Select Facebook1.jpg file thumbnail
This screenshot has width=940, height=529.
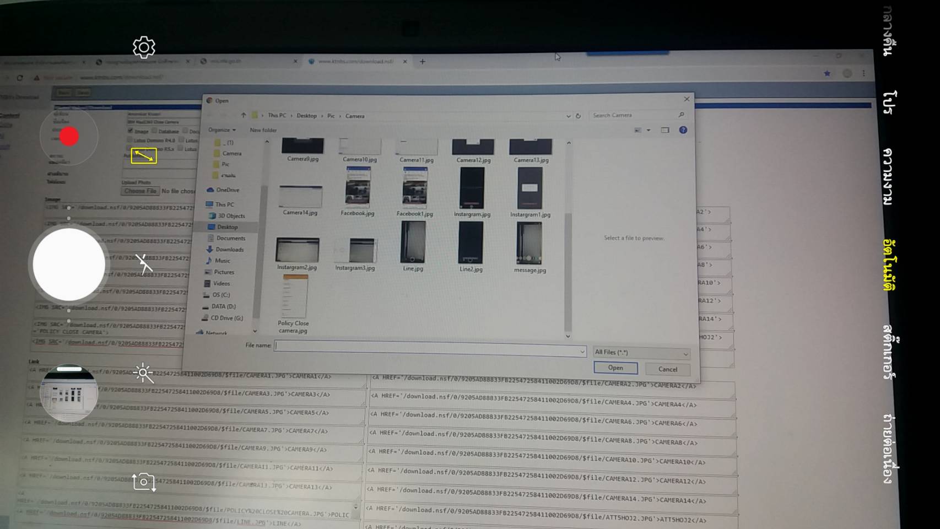[415, 192]
